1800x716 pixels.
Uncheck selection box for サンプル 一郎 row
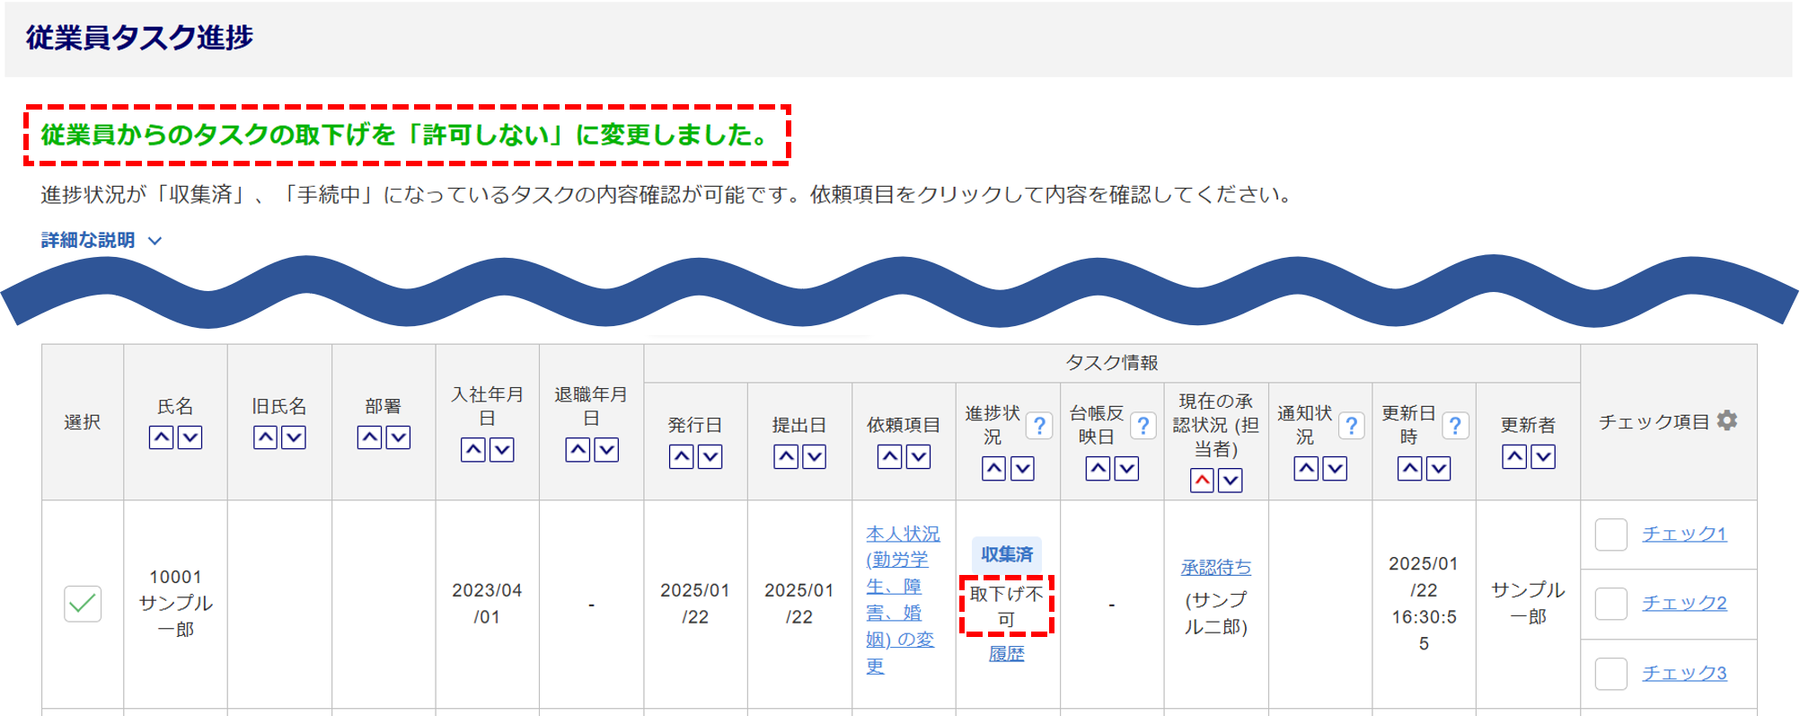[x=83, y=604]
